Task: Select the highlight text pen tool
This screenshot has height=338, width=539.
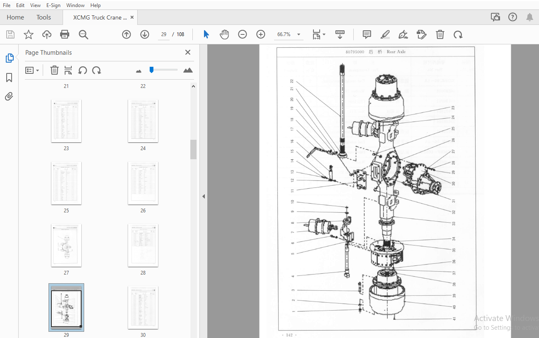Action: point(385,34)
